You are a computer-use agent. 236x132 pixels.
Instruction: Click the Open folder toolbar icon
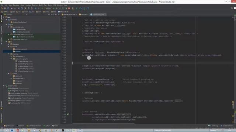pyautogui.click(x=2, y=8)
